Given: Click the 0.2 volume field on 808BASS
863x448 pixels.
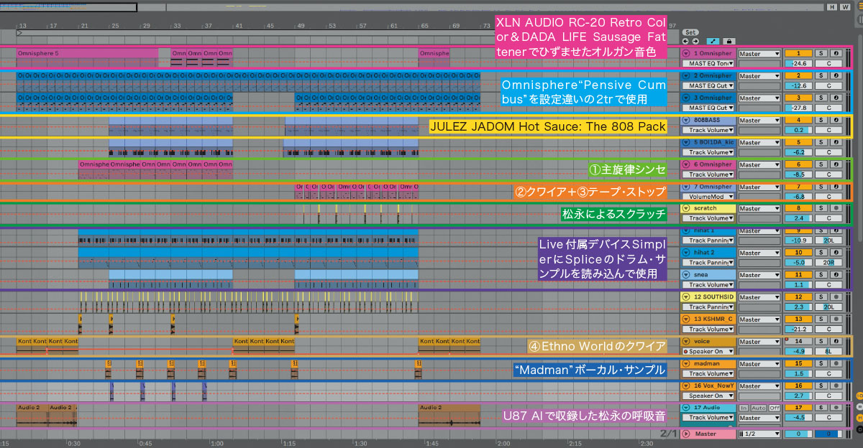Looking at the screenshot, I should [x=798, y=130].
